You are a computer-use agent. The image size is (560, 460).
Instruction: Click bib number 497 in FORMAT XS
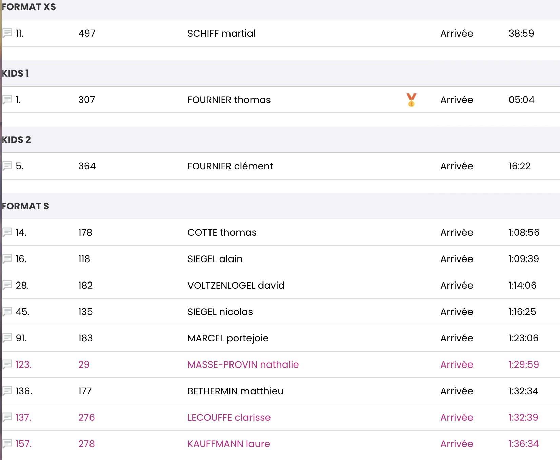tap(87, 33)
